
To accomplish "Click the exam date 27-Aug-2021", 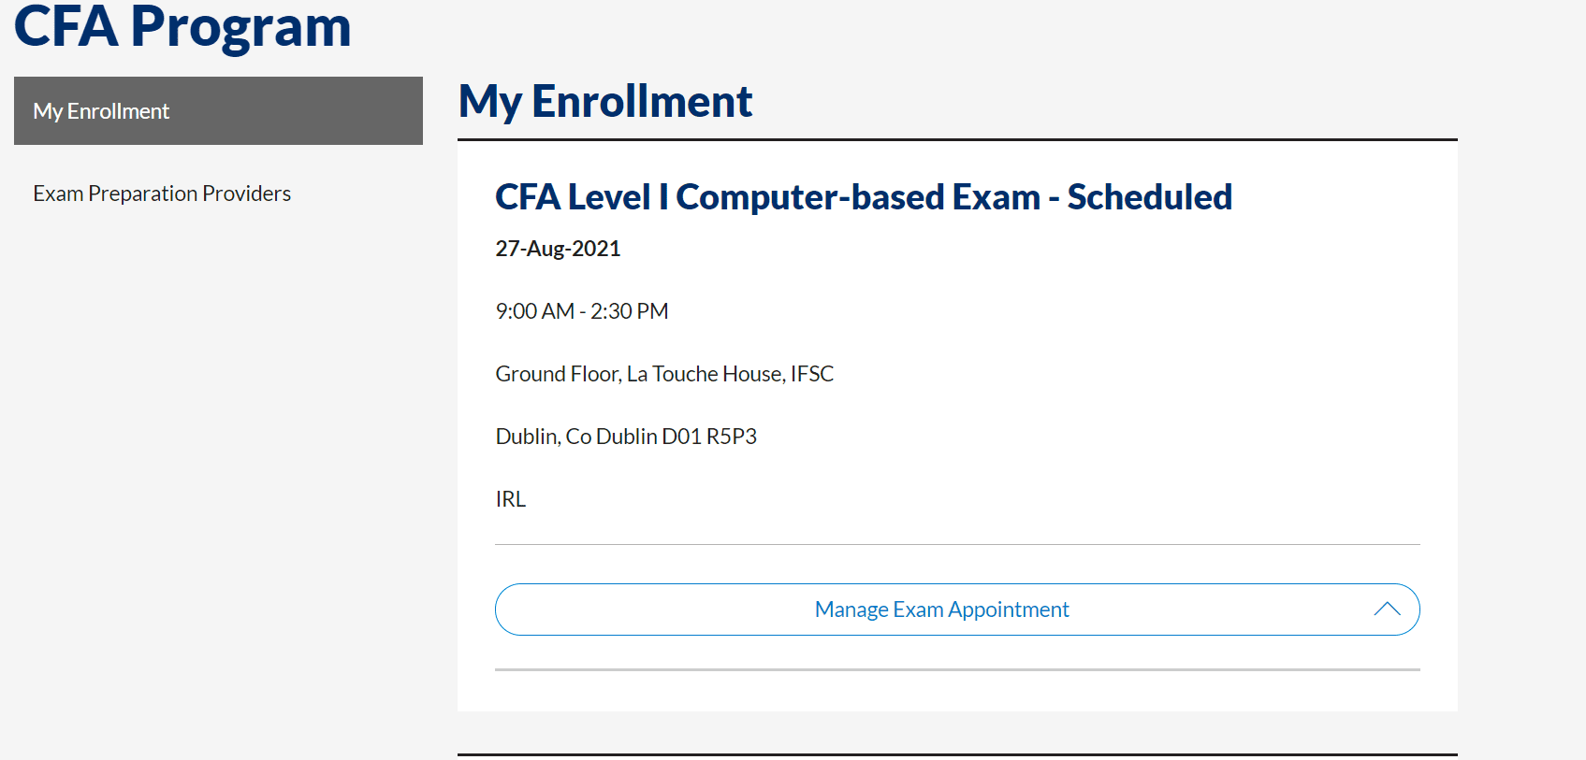I will tap(558, 249).
